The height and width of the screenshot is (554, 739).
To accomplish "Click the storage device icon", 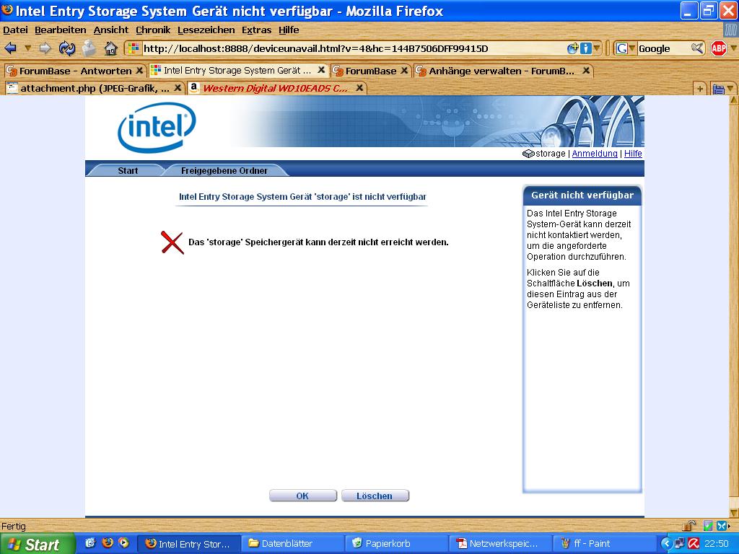I will [x=528, y=154].
